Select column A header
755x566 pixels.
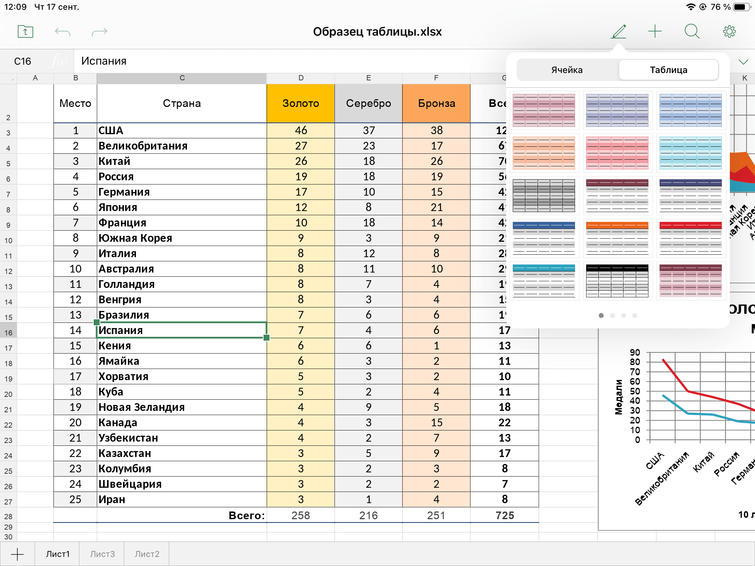point(35,78)
